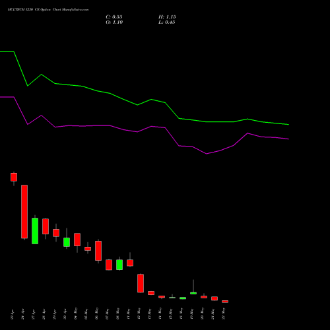Screen dimensions: 330x330
Task: Select the 24 Apr date label
Action: [23, 314]
